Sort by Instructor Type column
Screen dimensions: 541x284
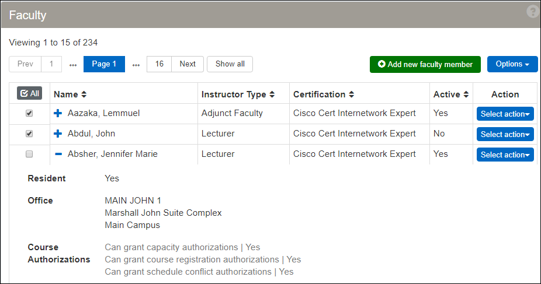coord(272,94)
